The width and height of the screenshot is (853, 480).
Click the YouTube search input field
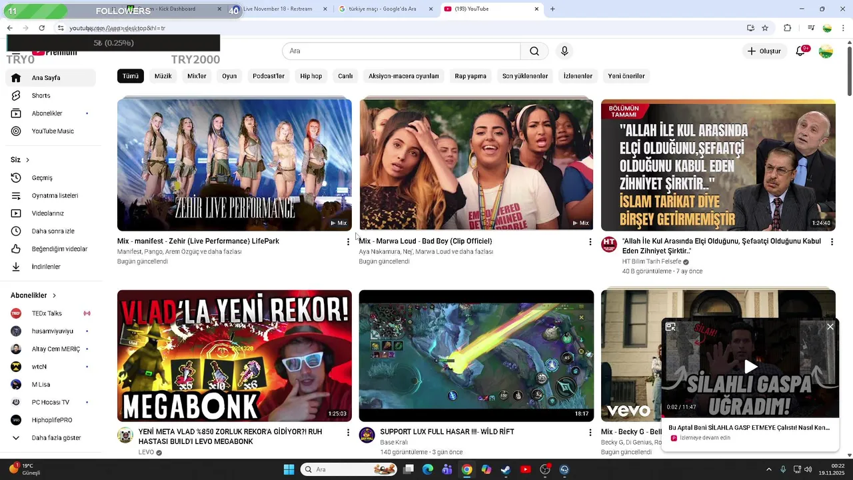click(401, 51)
